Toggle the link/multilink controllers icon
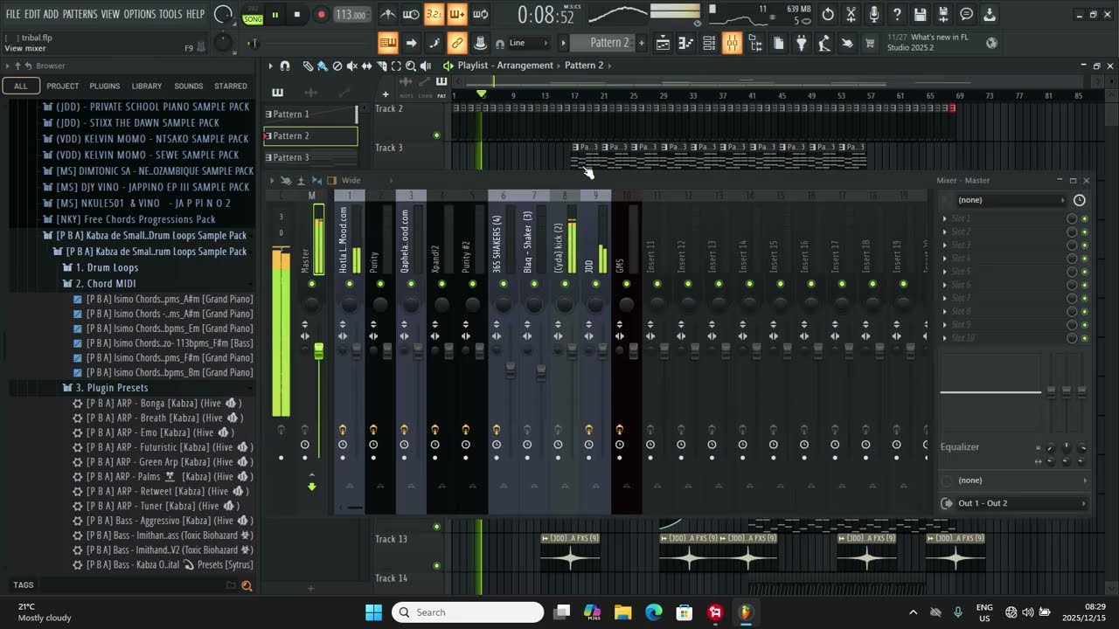 (x=456, y=43)
